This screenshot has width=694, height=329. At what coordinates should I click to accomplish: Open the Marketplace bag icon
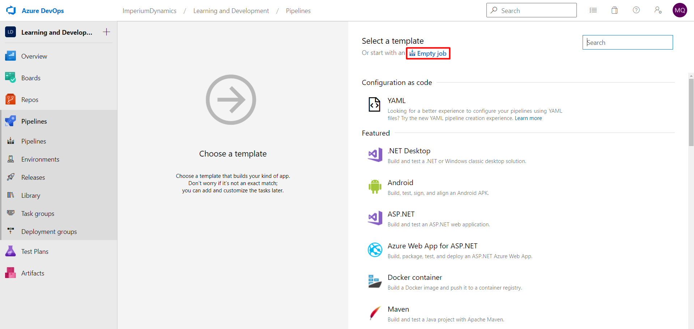click(614, 10)
